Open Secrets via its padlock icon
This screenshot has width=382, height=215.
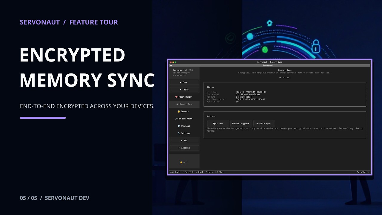click(x=179, y=111)
